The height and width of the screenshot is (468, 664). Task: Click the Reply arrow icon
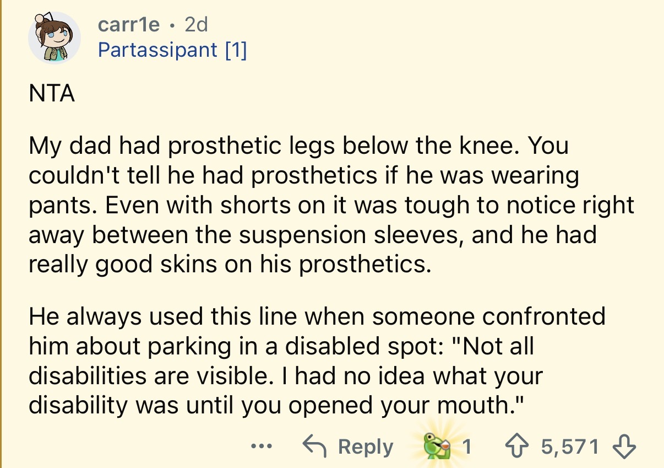[x=314, y=445]
